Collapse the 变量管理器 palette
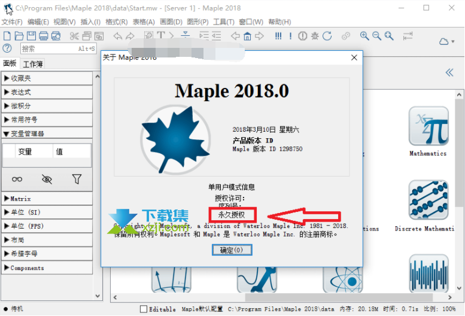 point(47,133)
